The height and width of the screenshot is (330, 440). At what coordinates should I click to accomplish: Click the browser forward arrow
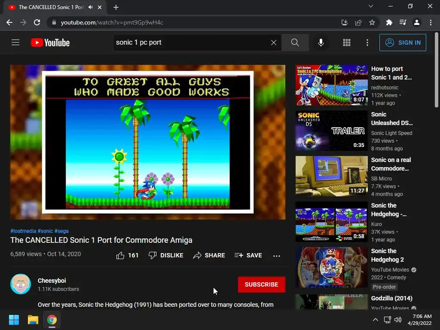pos(23,22)
